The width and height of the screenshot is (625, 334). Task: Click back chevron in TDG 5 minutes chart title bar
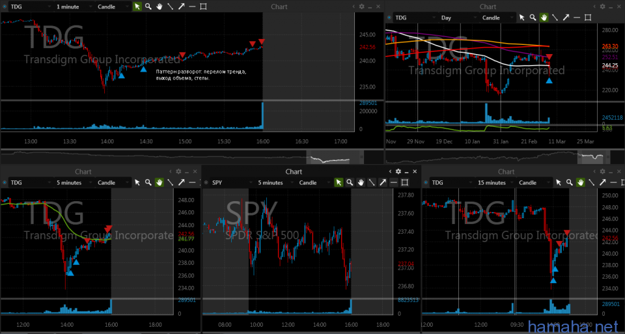point(170,171)
